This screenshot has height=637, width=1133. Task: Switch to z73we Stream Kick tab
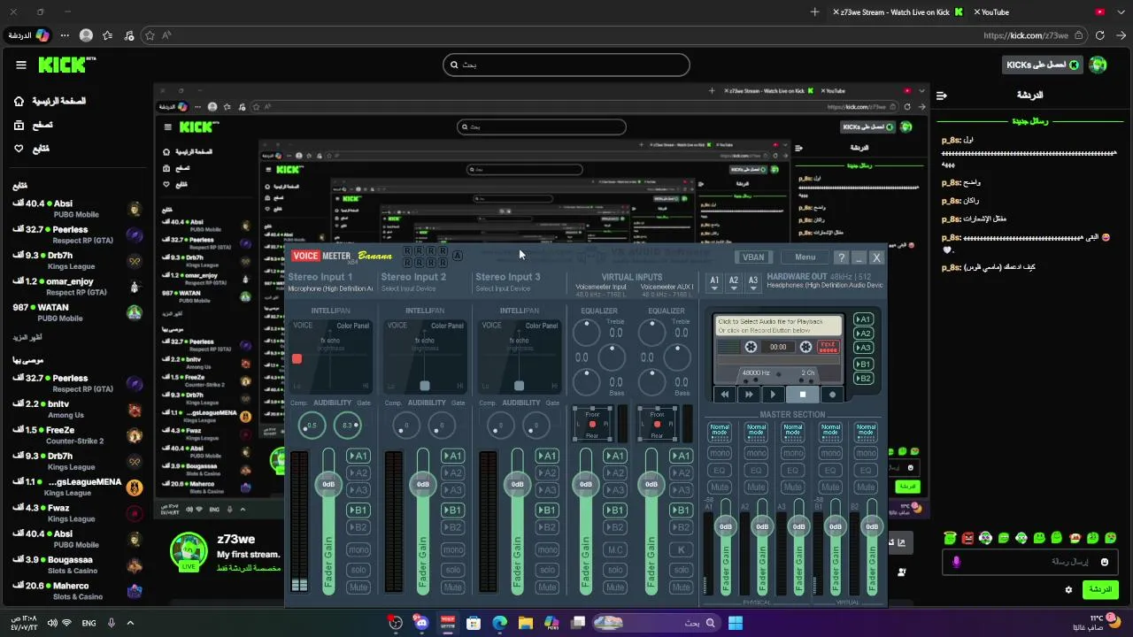click(x=898, y=12)
